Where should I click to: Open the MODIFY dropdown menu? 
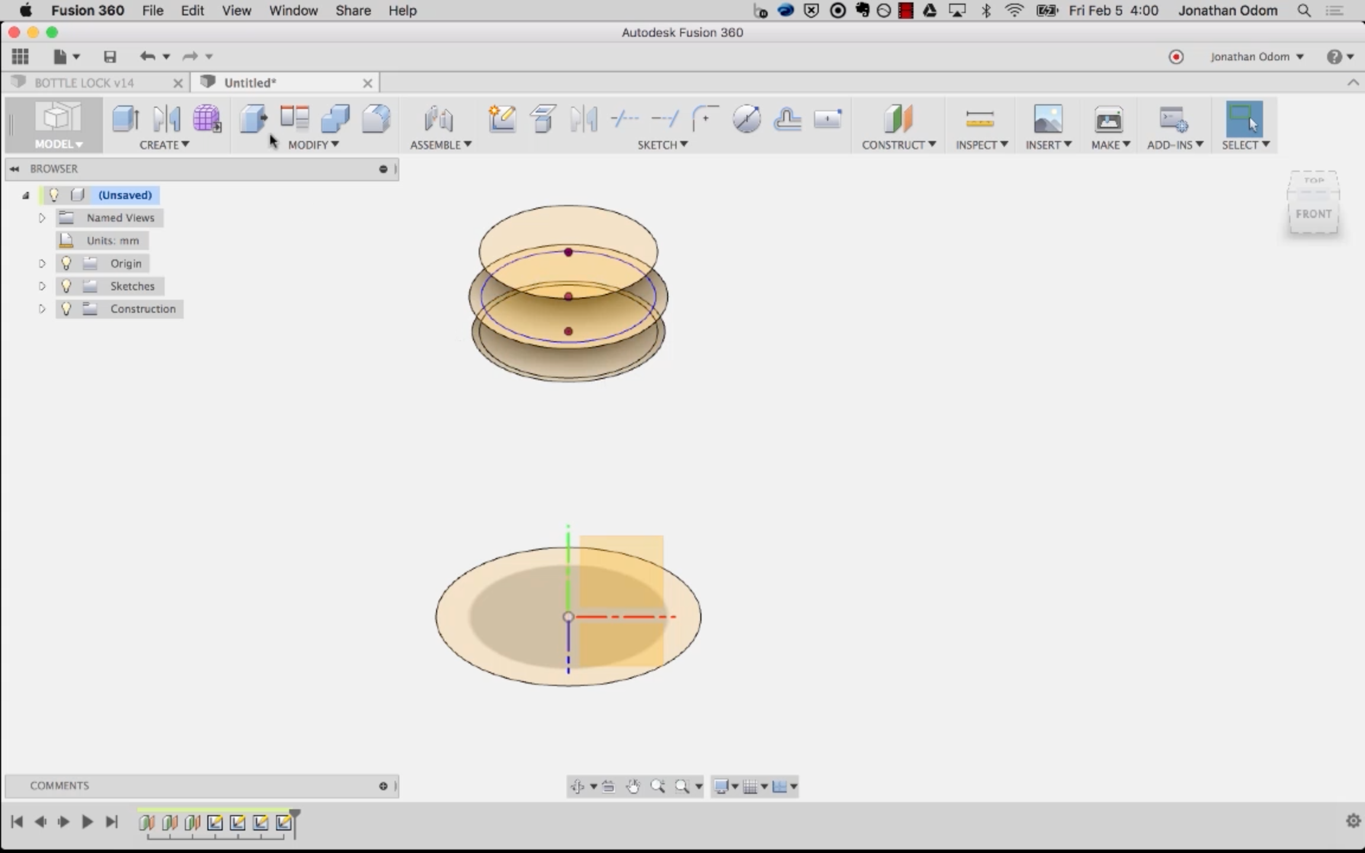(x=313, y=145)
